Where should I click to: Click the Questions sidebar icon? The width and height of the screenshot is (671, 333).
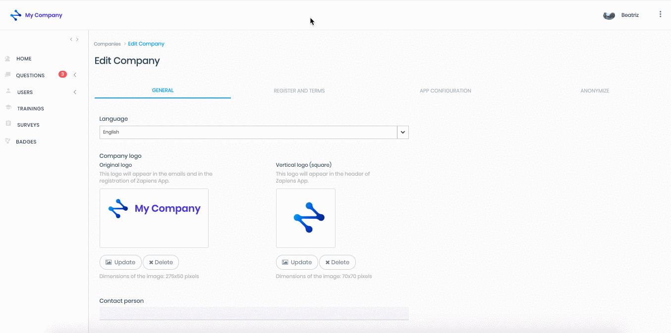(7, 75)
